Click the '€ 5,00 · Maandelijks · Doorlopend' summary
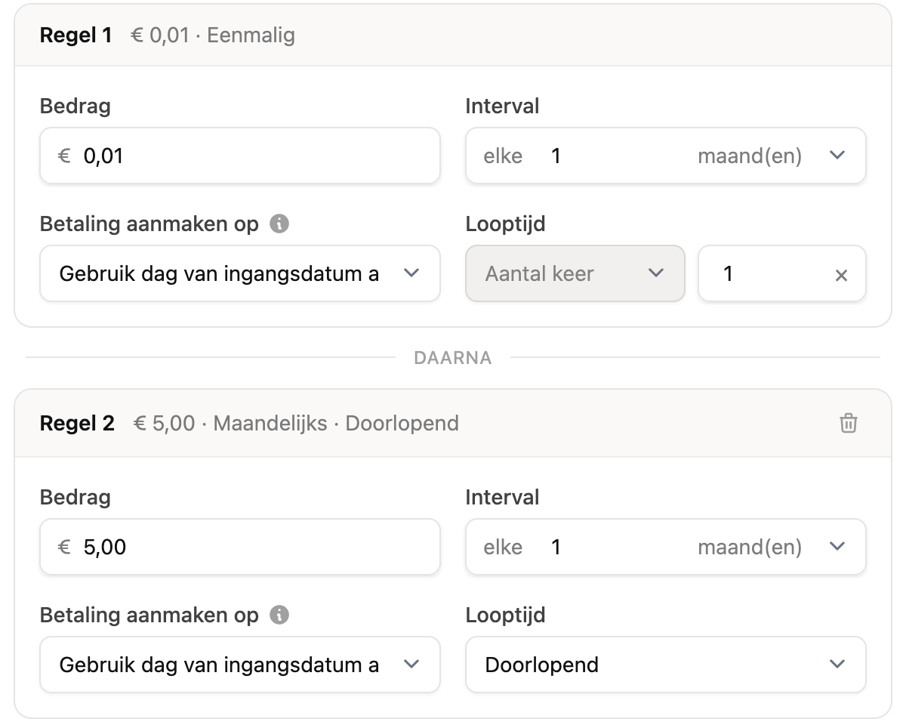Screen dimensions: 906x725 tap(296, 423)
